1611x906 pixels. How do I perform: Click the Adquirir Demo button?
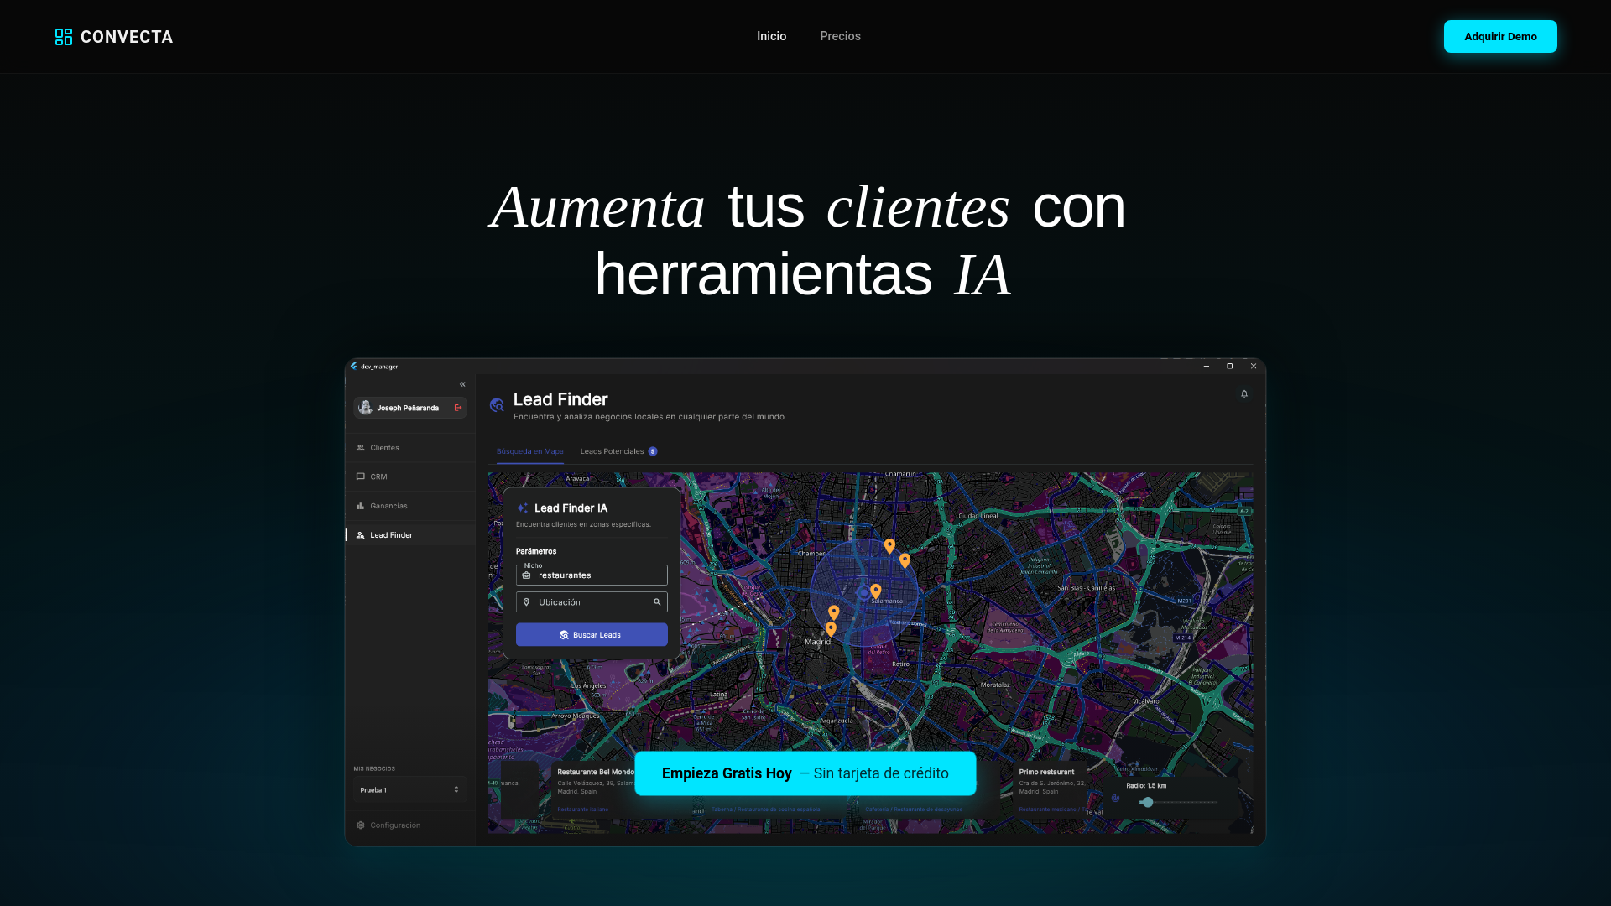(x=1500, y=37)
